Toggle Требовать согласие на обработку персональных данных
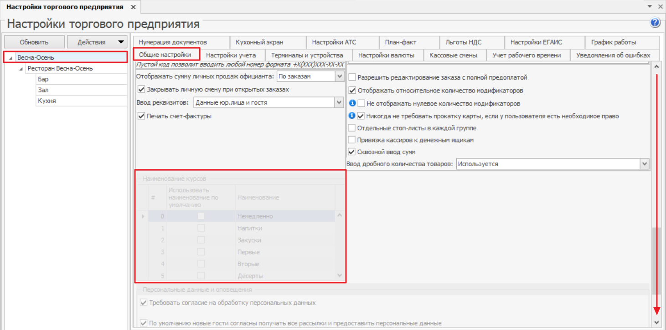The height and width of the screenshot is (330, 666). click(x=144, y=302)
